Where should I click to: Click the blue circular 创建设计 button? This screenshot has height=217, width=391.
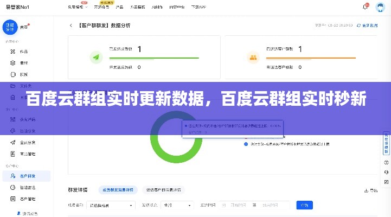coord(9,26)
